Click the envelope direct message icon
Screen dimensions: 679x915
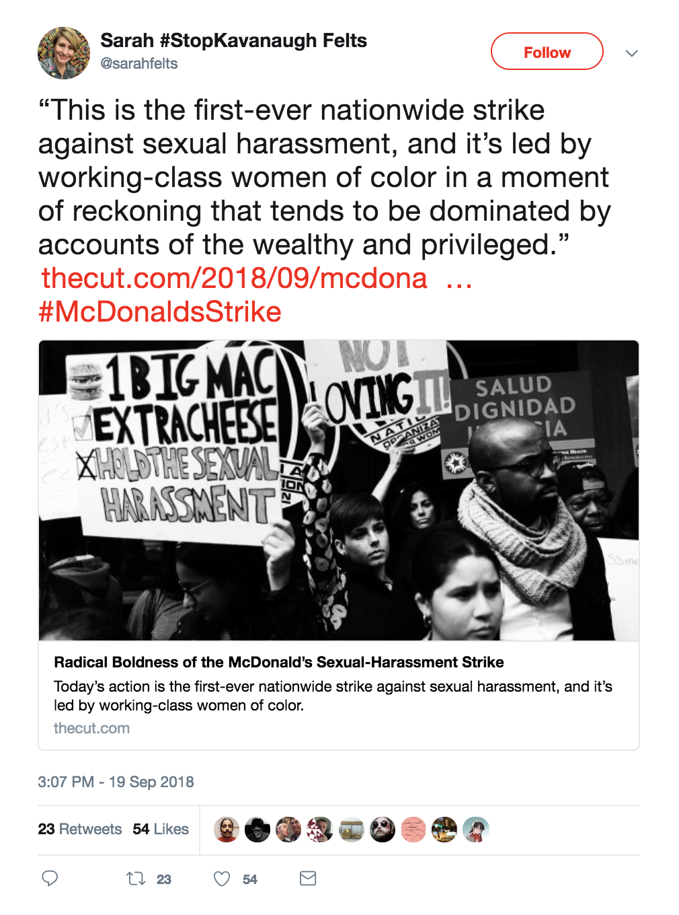pyautogui.click(x=308, y=878)
